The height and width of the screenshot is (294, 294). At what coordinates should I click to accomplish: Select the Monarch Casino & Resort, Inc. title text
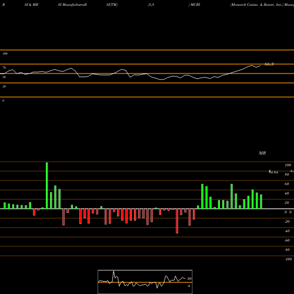pos(257,5)
